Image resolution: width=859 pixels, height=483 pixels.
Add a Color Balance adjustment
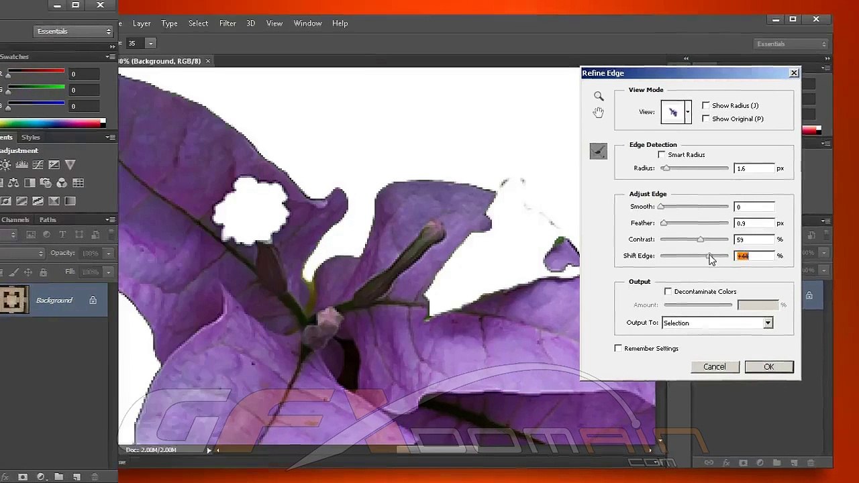click(x=13, y=182)
